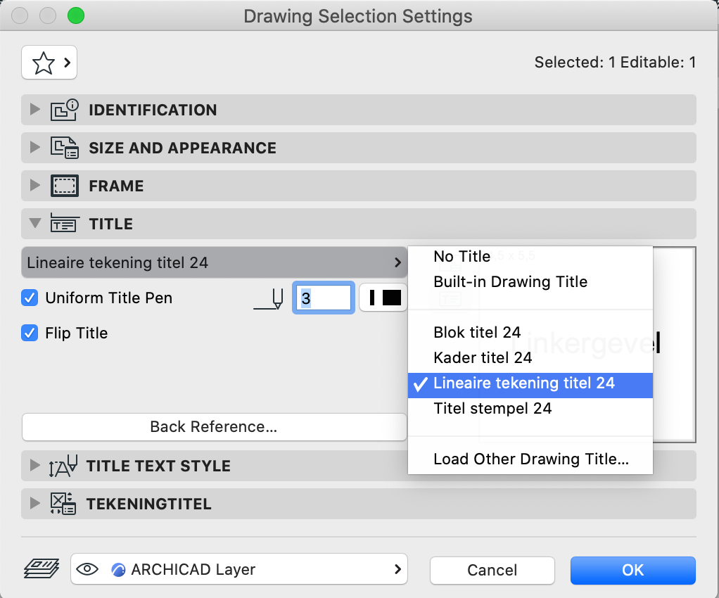Select Blok titel 24
Image resolution: width=719 pixels, height=598 pixels.
[x=530, y=333]
